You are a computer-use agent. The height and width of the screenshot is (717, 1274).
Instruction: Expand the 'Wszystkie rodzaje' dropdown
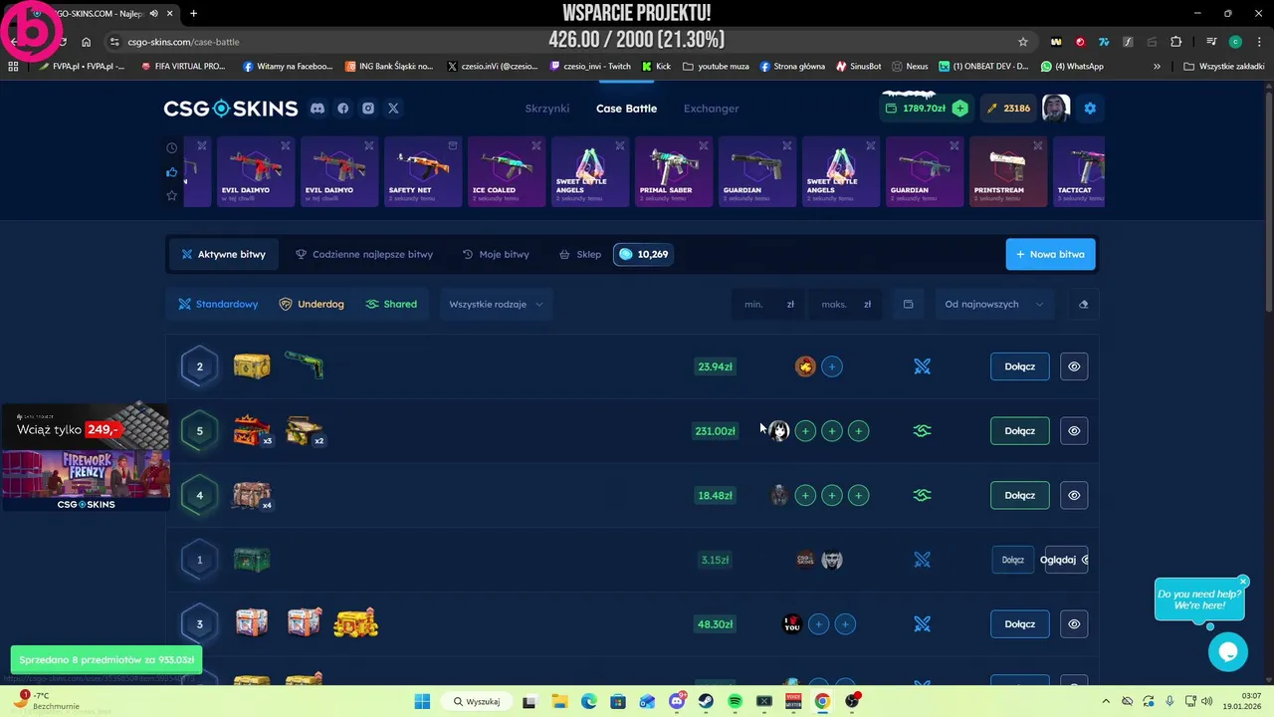click(496, 304)
